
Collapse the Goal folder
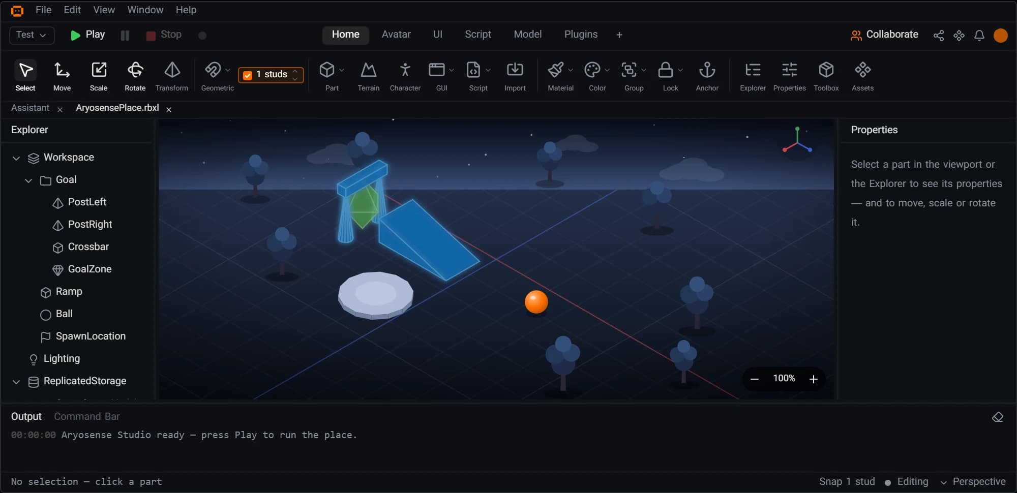(x=28, y=180)
